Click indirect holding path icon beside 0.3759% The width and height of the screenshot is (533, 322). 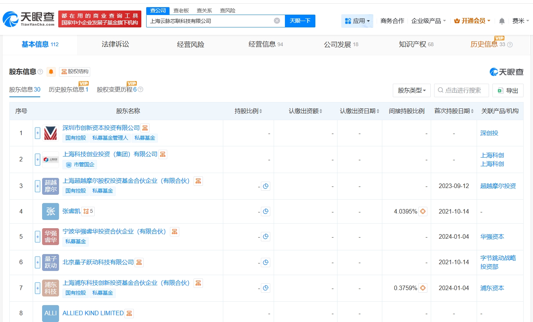pyautogui.click(x=423, y=288)
